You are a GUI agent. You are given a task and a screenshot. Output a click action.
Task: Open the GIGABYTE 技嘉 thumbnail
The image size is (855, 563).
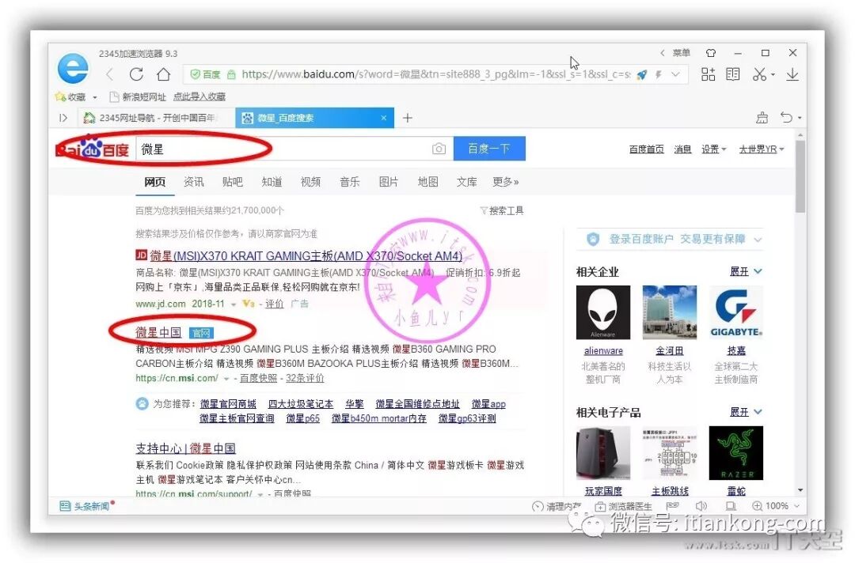pyautogui.click(x=736, y=312)
